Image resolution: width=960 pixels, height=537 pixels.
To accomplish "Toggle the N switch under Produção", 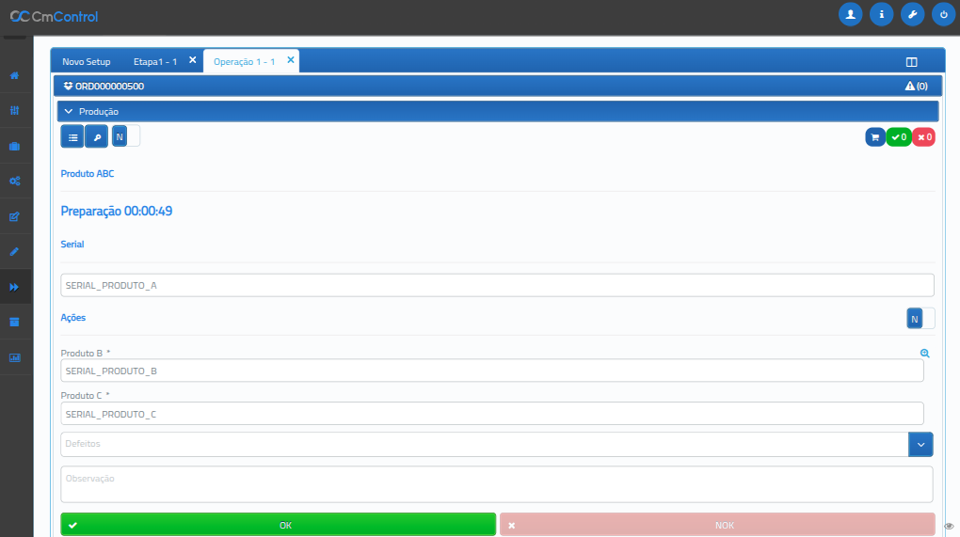I will [126, 136].
